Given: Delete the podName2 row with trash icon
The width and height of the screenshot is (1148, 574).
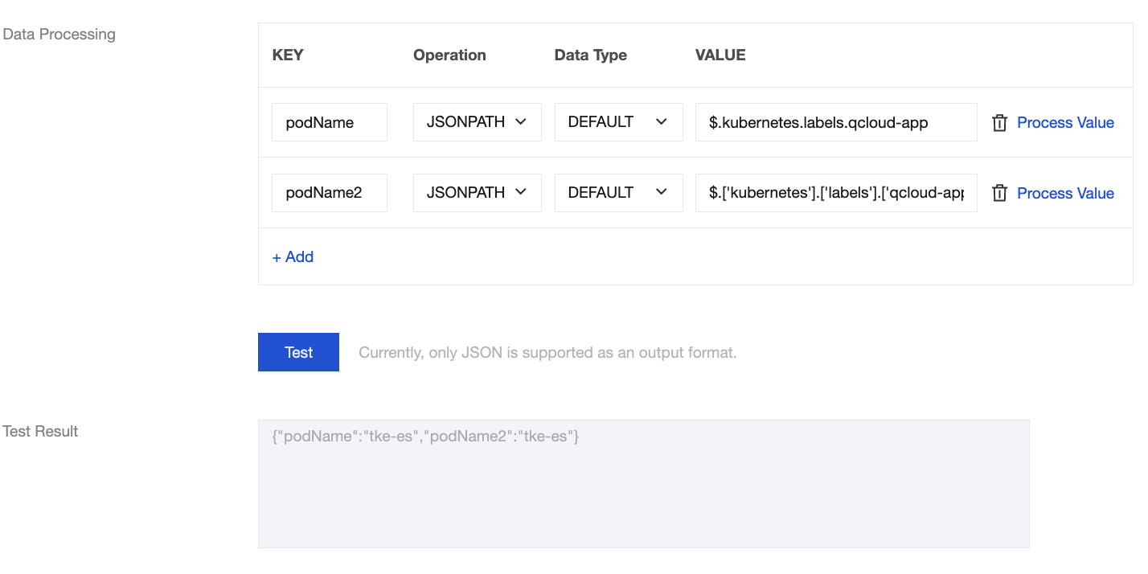Looking at the screenshot, I should coord(999,194).
